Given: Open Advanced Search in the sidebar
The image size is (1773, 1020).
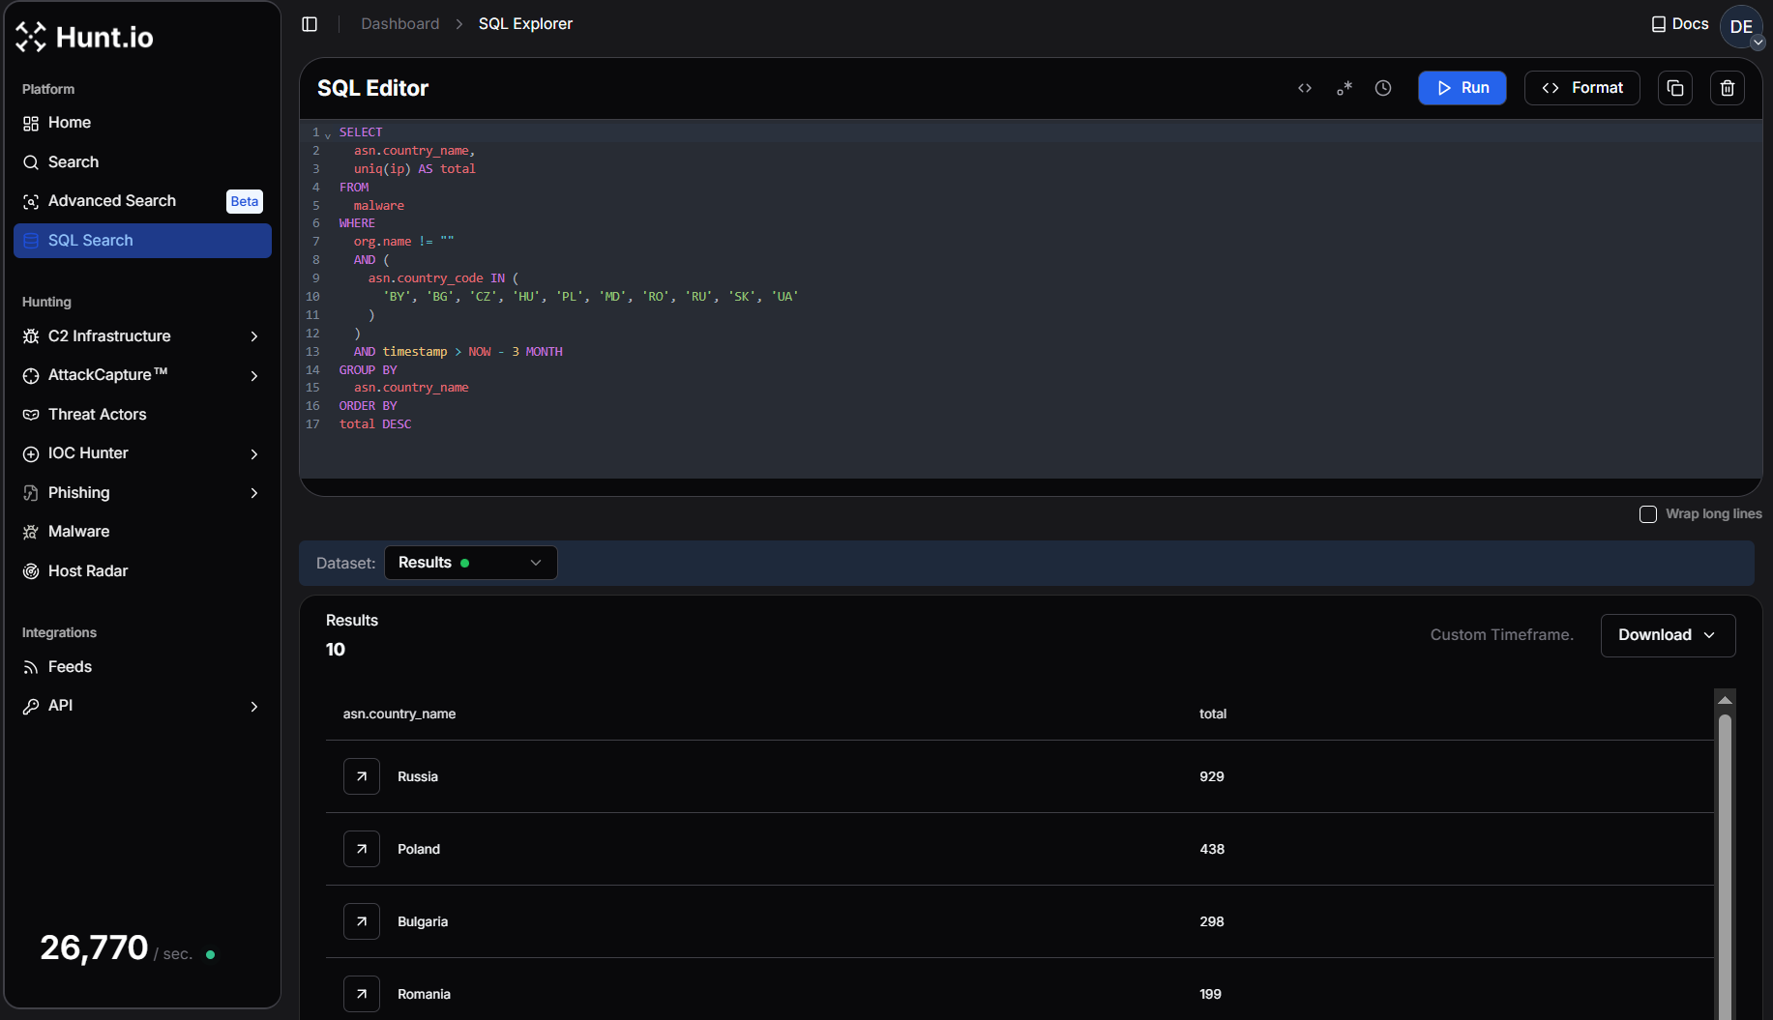Looking at the screenshot, I should [x=142, y=201].
